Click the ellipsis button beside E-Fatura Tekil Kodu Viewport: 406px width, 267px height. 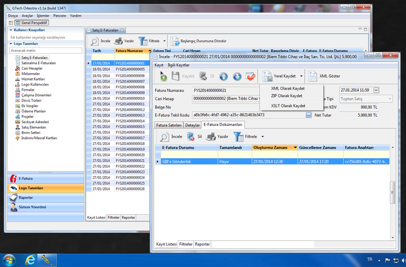tap(309, 115)
